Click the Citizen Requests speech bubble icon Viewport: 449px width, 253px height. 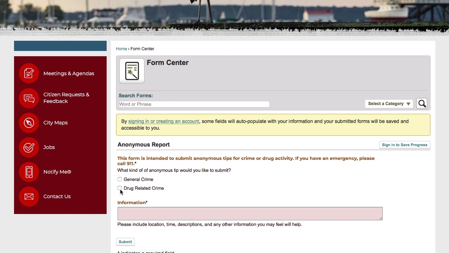[29, 98]
